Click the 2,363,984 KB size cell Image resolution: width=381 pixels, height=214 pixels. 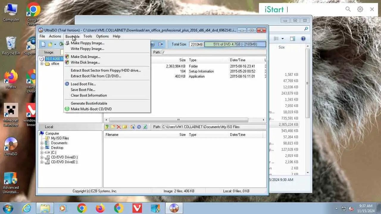click(176, 66)
